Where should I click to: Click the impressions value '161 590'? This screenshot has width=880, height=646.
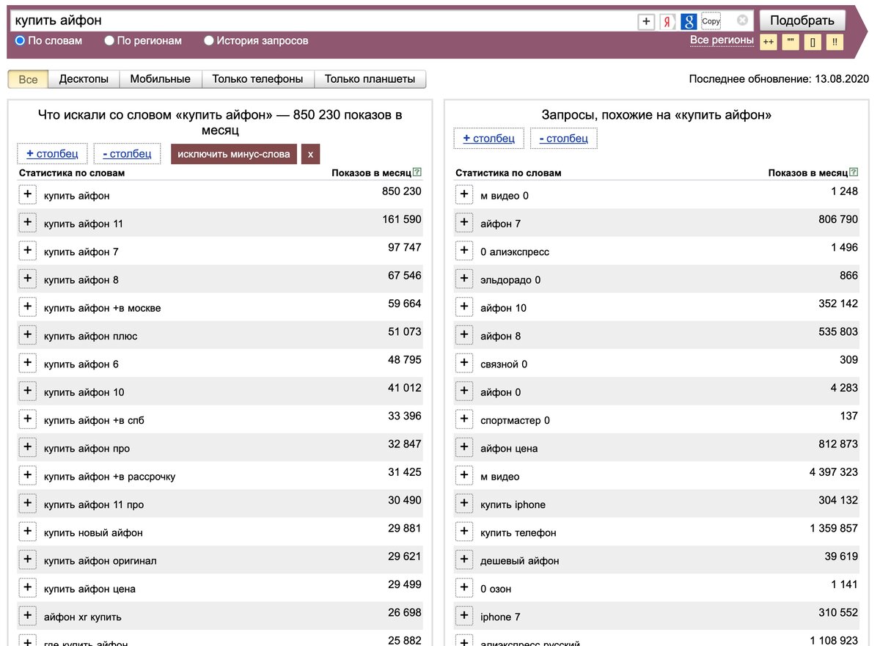point(402,219)
